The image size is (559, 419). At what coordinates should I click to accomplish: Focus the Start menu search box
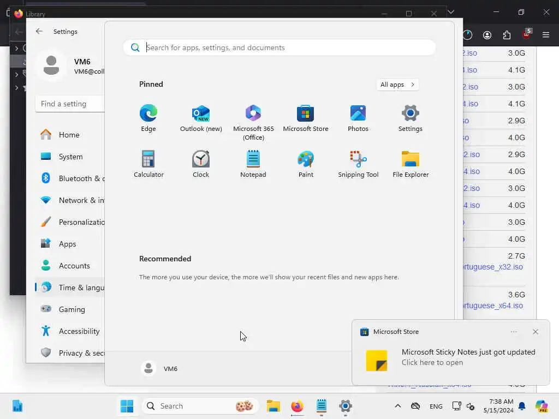click(279, 47)
